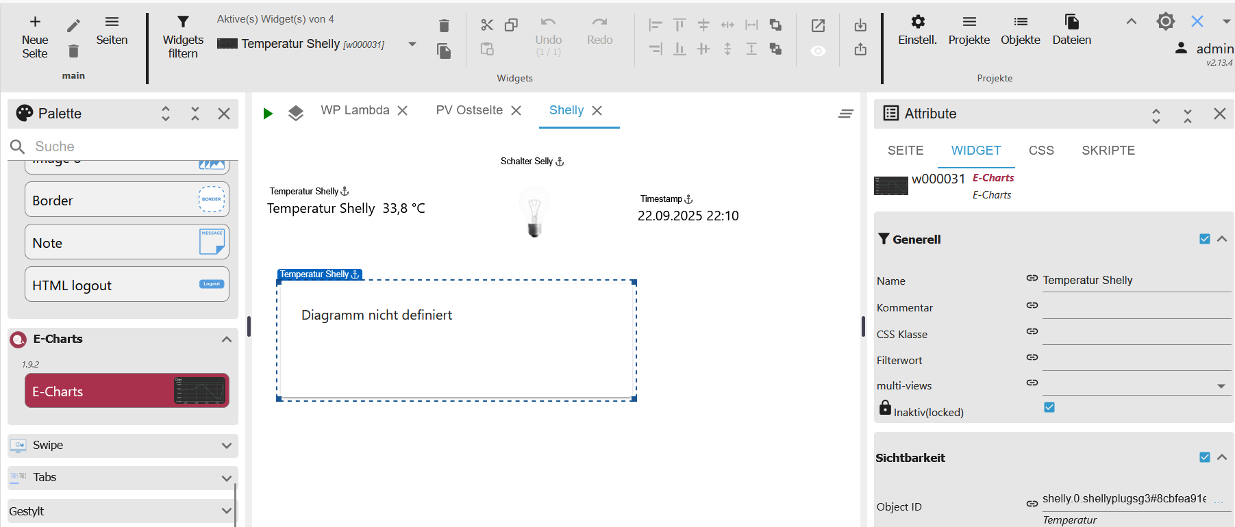Open the Widgets filtern funnel

pyautogui.click(x=183, y=23)
